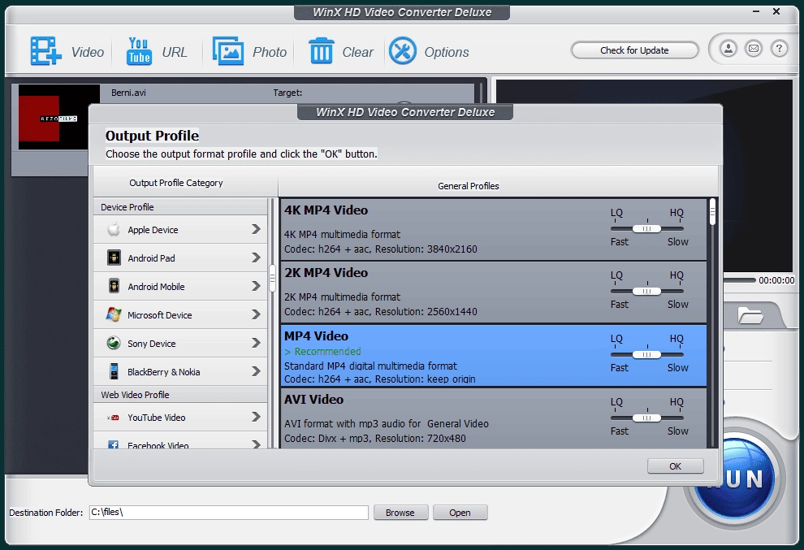Click the Photo slideshow icon

coord(228,51)
